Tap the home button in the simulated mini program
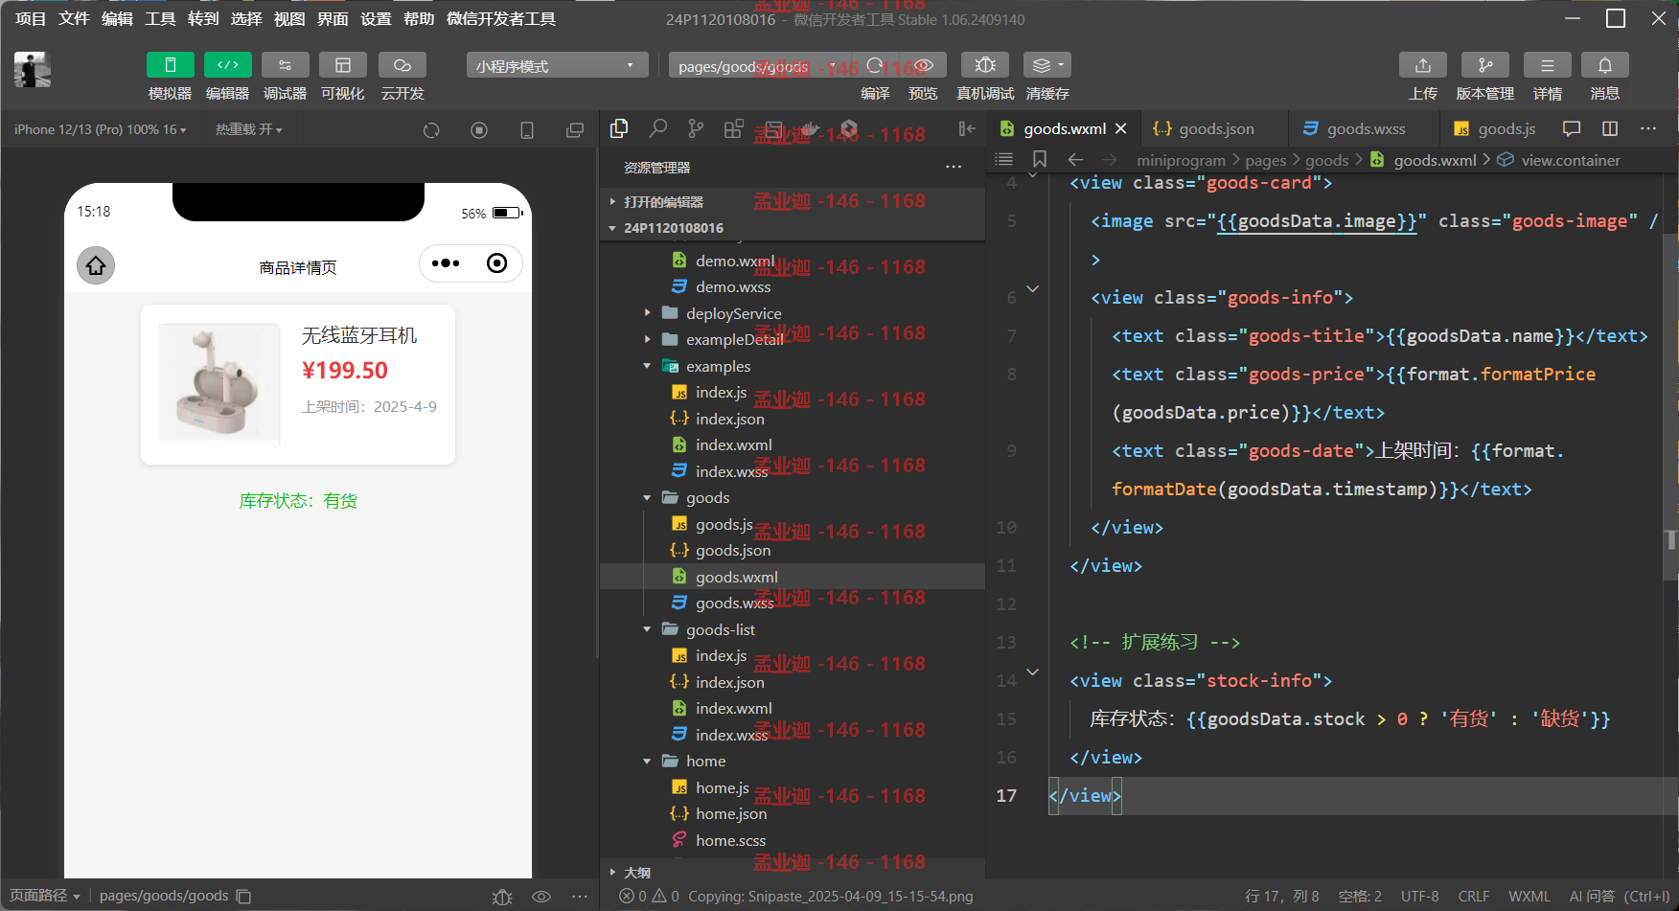Screen dimensions: 1679x911 (96, 265)
